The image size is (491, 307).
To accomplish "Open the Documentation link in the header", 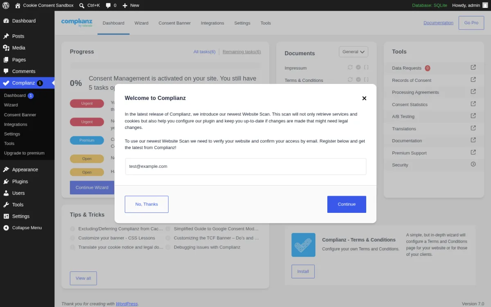I will [438, 23].
